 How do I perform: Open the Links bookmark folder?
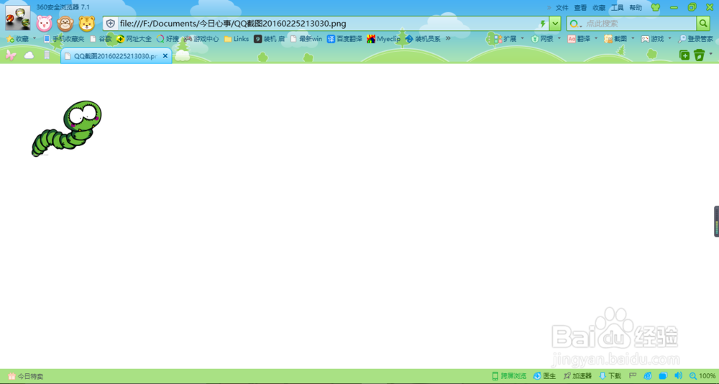pos(237,39)
